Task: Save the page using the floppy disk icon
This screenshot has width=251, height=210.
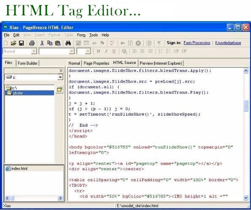Action: 21,43
